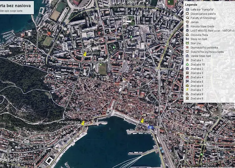Screen dimensions: 235x168
Task: Click the Faculty of Kinesiology legend icon
Action: click(187, 18)
